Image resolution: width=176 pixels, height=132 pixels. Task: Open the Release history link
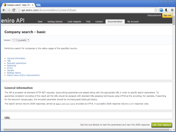(x=14, y=73)
